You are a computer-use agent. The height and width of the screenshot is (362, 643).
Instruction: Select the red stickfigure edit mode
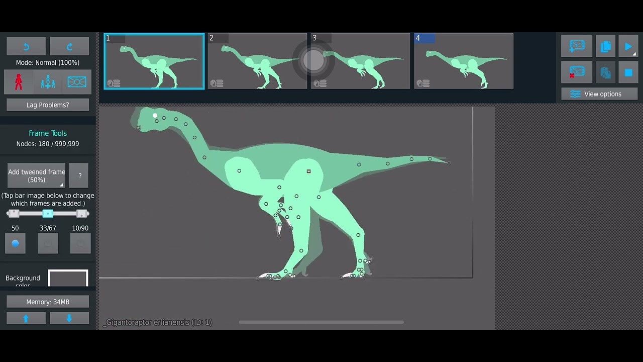[19, 81]
